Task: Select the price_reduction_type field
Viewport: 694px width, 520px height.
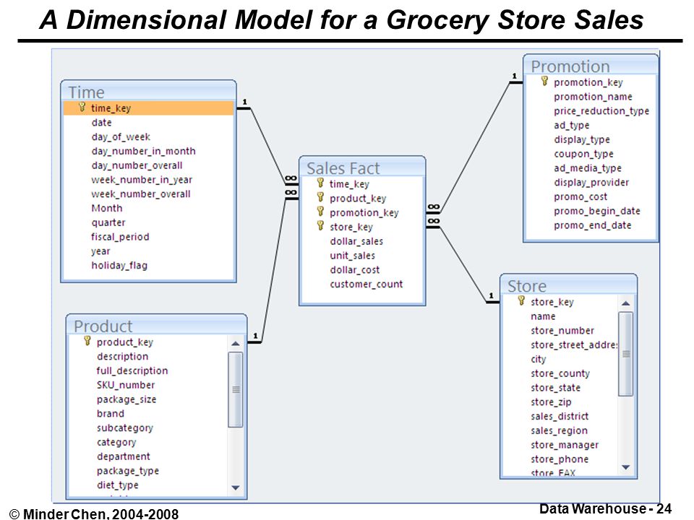Action: point(601,110)
